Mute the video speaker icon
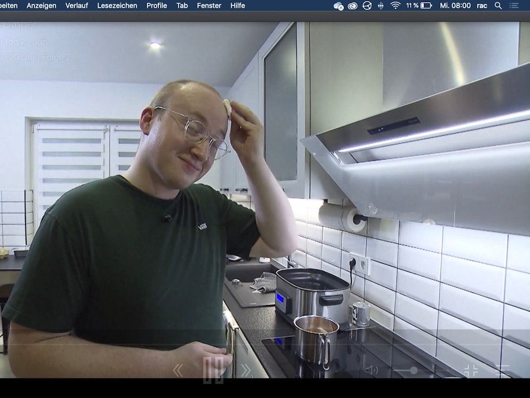530x398 pixels. 371,370
